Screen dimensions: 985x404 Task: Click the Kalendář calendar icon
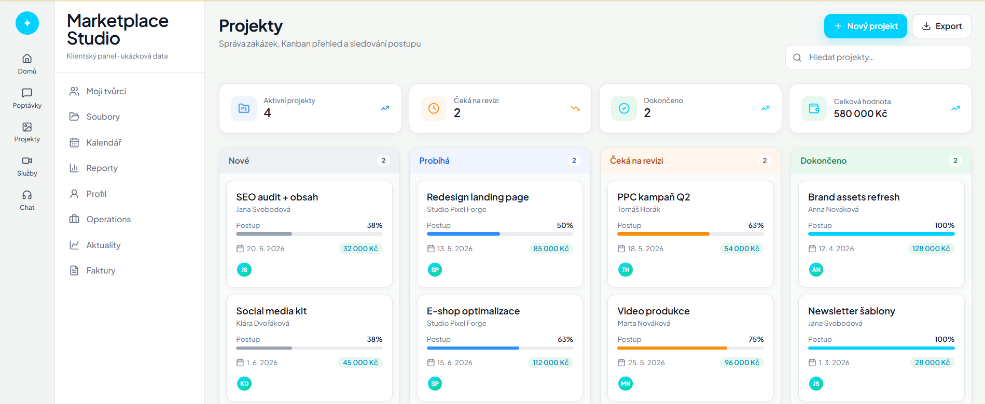pos(74,142)
